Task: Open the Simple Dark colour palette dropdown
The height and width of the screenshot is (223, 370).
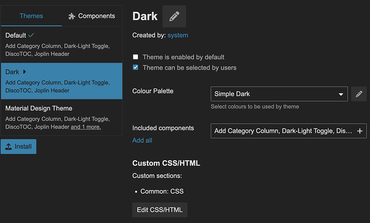Action: 279,94
